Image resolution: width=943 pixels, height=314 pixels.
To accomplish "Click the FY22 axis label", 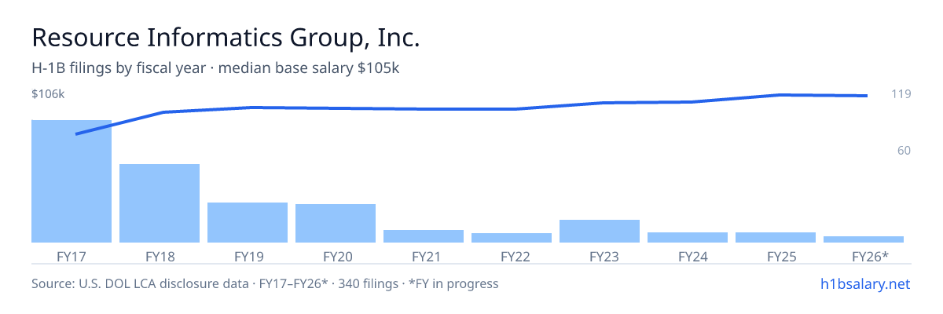I will 512,257.
